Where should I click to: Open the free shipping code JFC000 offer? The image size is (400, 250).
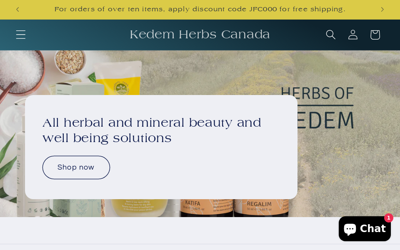(x=200, y=9)
